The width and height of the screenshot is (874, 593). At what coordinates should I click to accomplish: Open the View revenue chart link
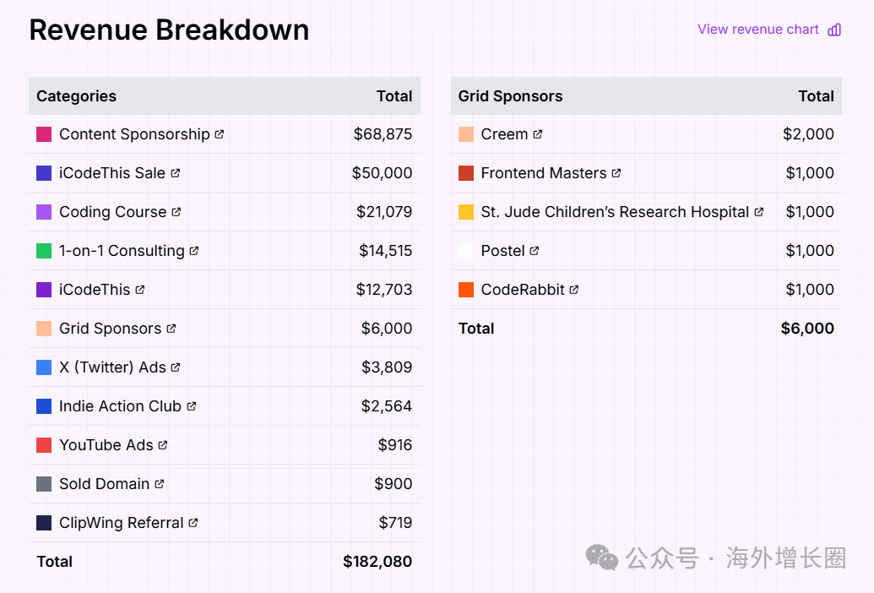757,30
